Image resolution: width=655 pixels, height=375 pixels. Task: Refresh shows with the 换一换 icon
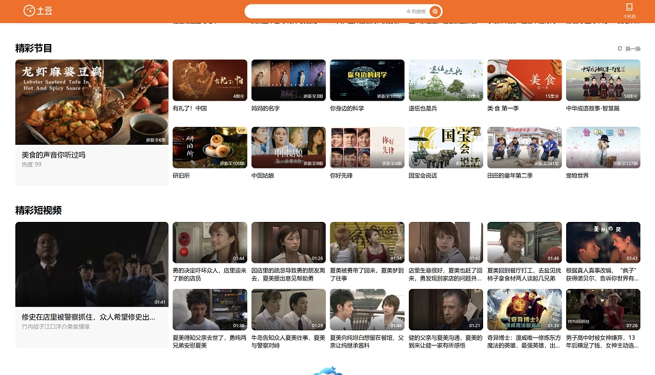(619, 48)
